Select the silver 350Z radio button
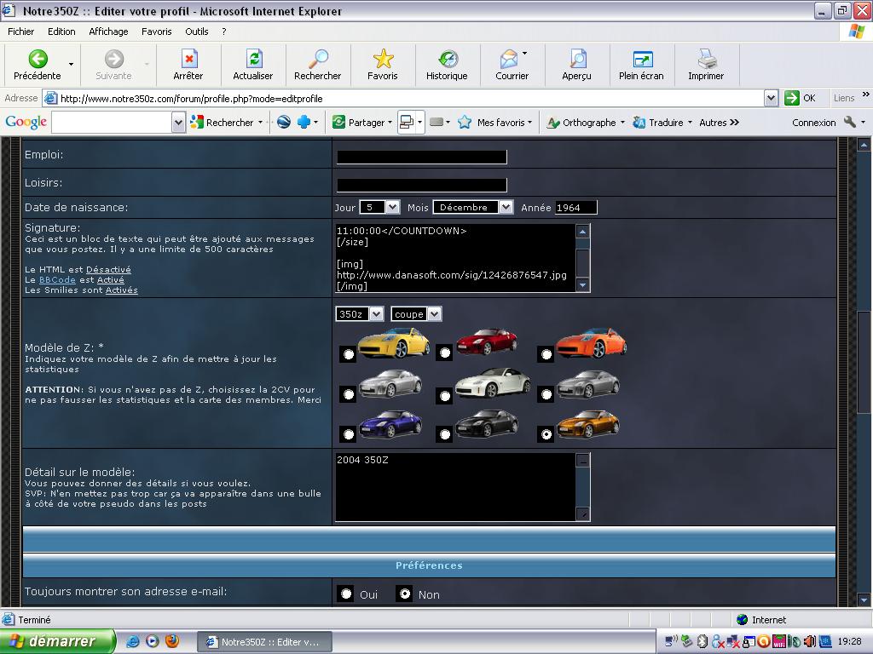The width and height of the screenshot is (873, 654). tap(349, 394)
